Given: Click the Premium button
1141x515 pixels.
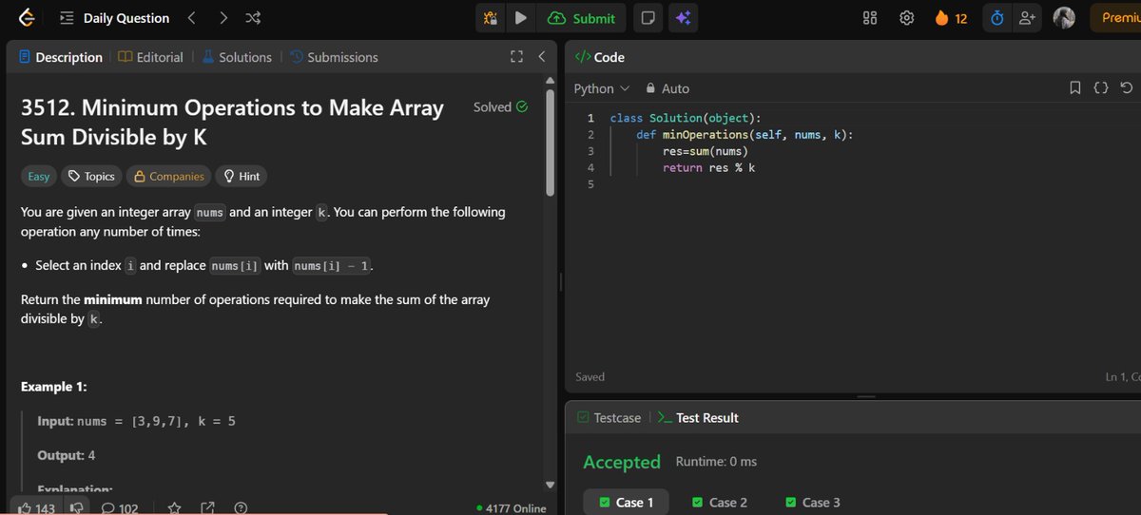Looking at the screenshot, I should (x=1115, y=18).
